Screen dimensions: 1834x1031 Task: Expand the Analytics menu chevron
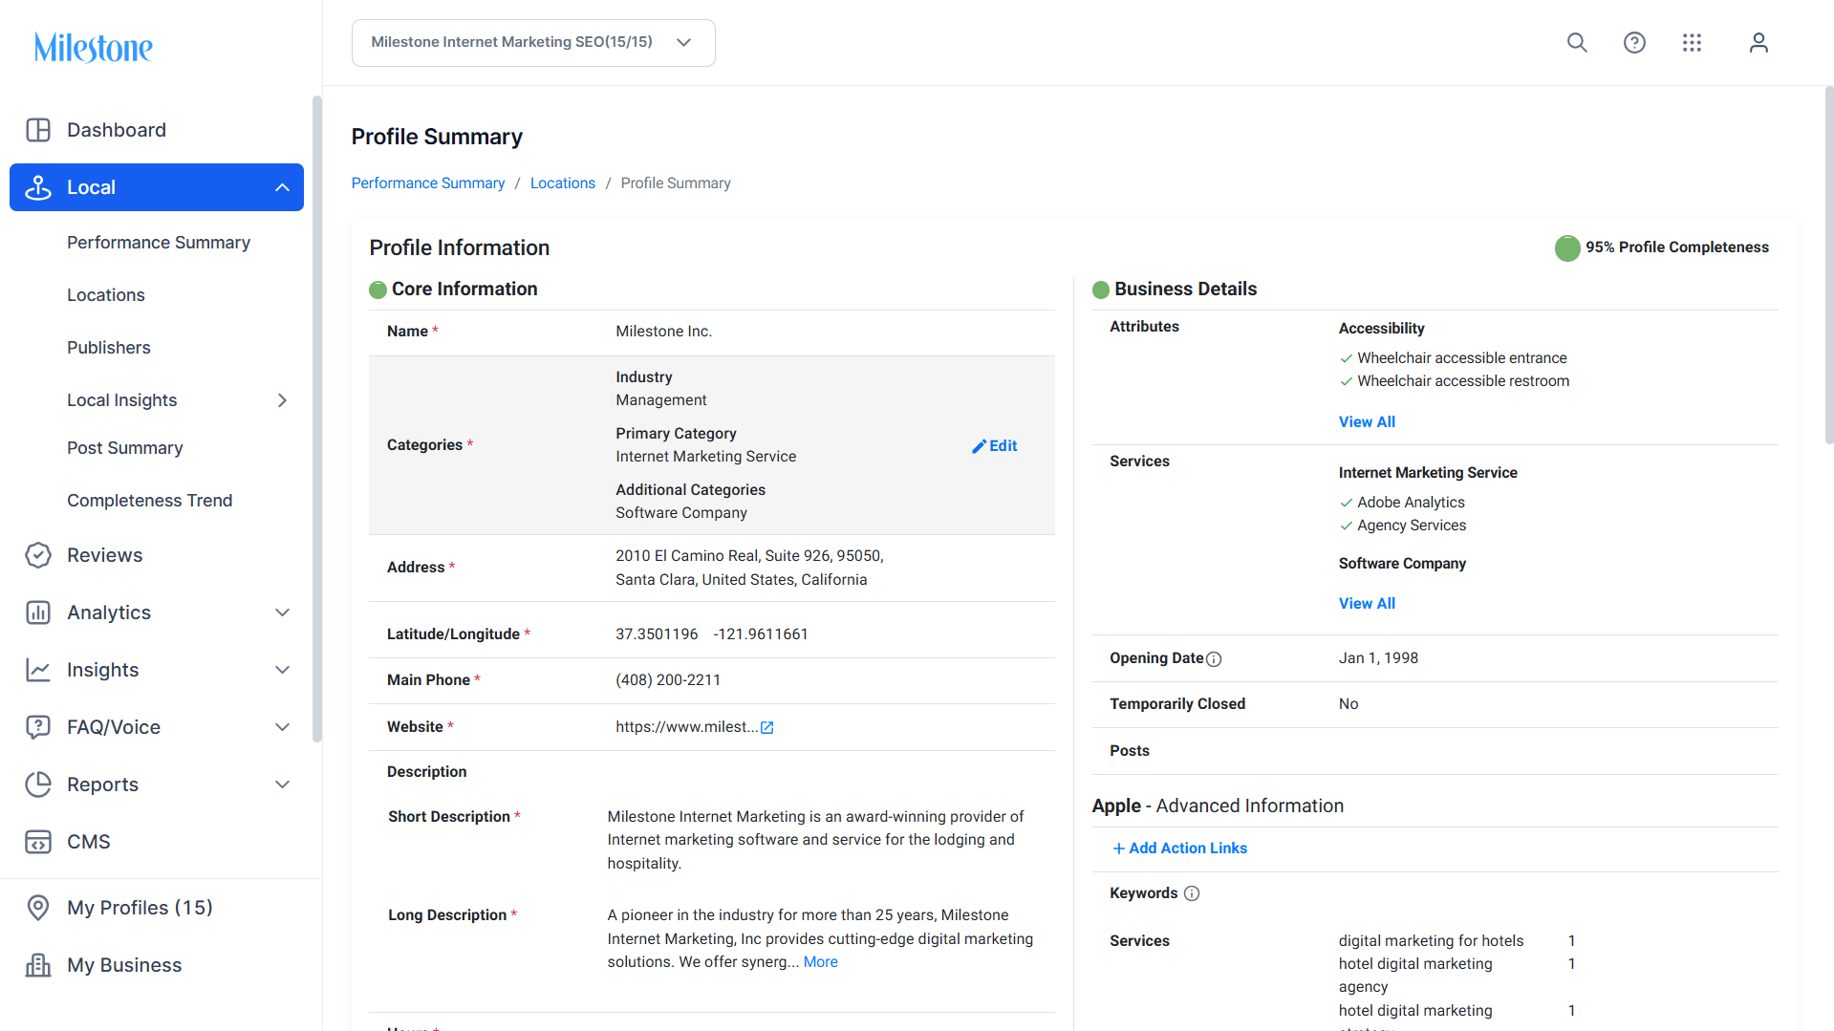282,612
